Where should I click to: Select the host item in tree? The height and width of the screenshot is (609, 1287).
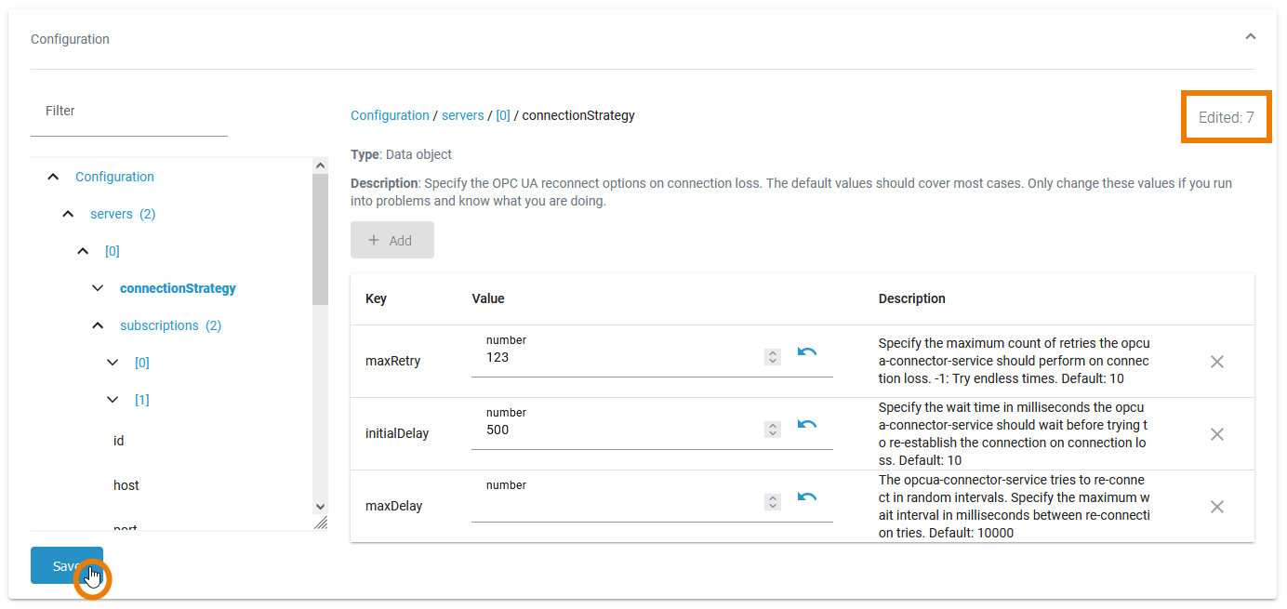[126, 485]
